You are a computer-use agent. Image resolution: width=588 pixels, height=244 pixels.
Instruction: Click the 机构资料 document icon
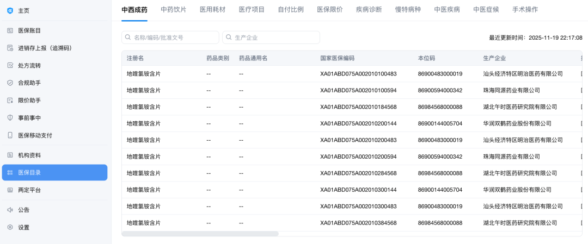[x=10, y=155]
